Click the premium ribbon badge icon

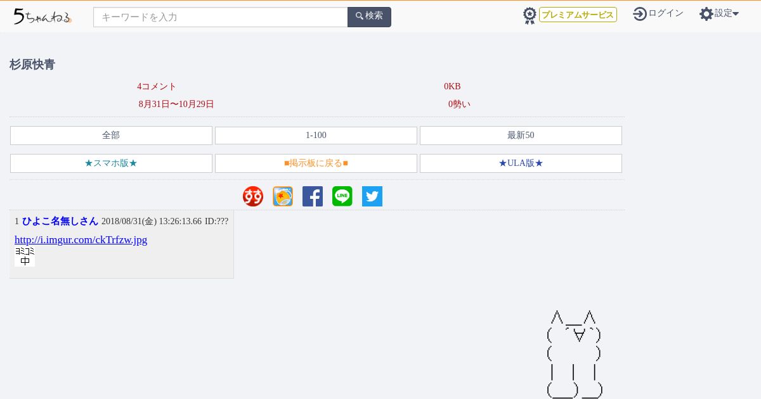coord(530,16)
